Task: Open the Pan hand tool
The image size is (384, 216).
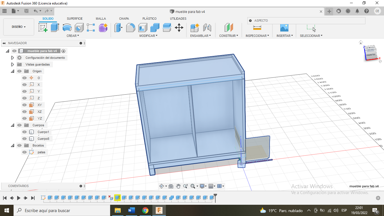Action: [178, 186]
